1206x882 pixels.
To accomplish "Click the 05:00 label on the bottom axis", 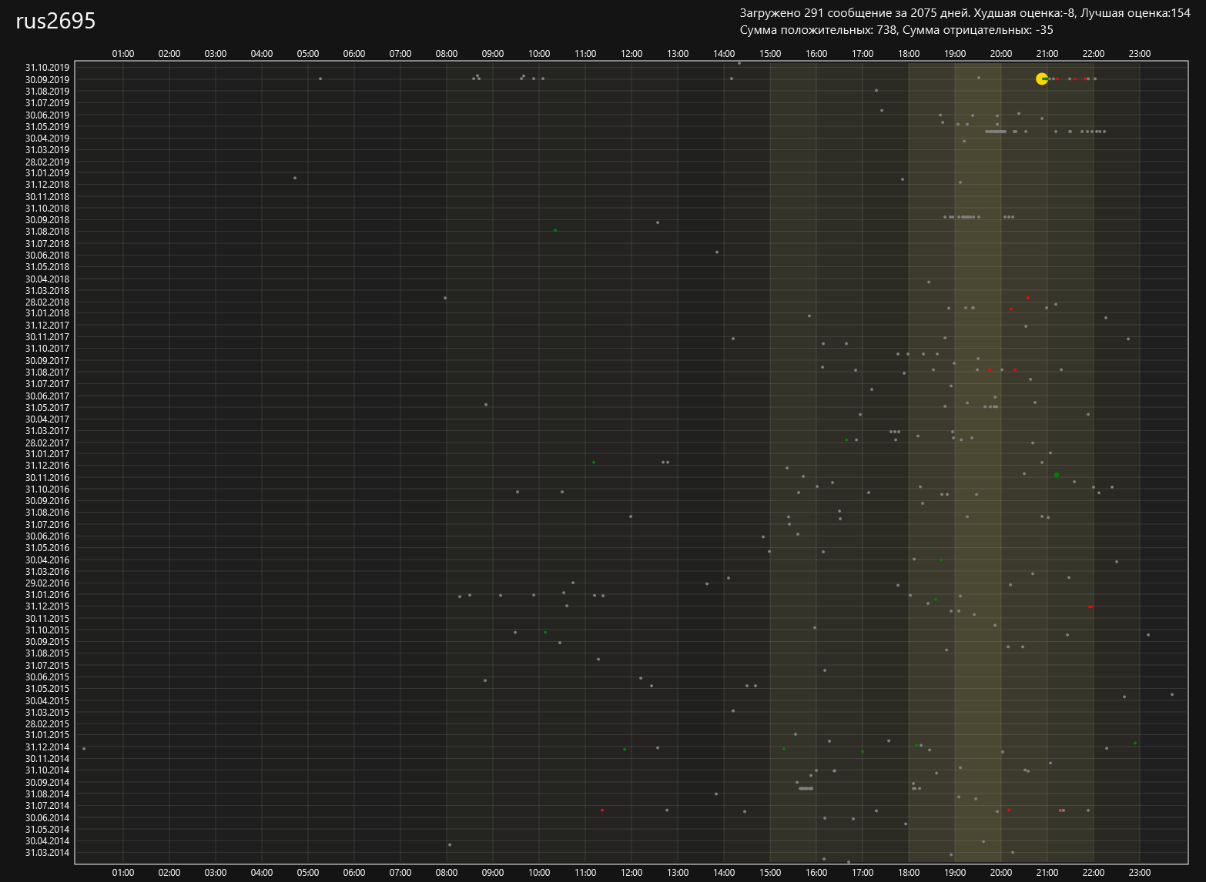I will tap(308, 873).
